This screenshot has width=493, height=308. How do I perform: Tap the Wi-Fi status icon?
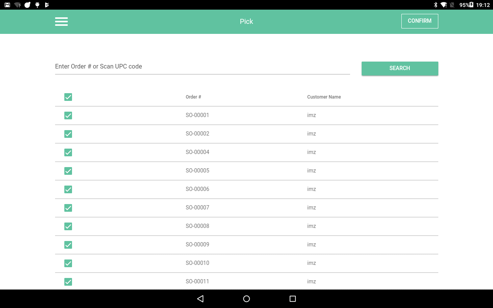pyautogui.click(x=444, y=5)
